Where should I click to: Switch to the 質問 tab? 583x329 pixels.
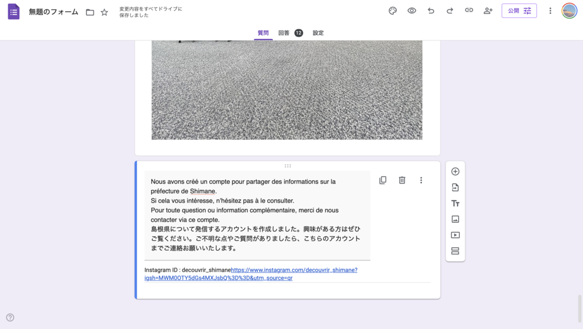tap(263, 33)
